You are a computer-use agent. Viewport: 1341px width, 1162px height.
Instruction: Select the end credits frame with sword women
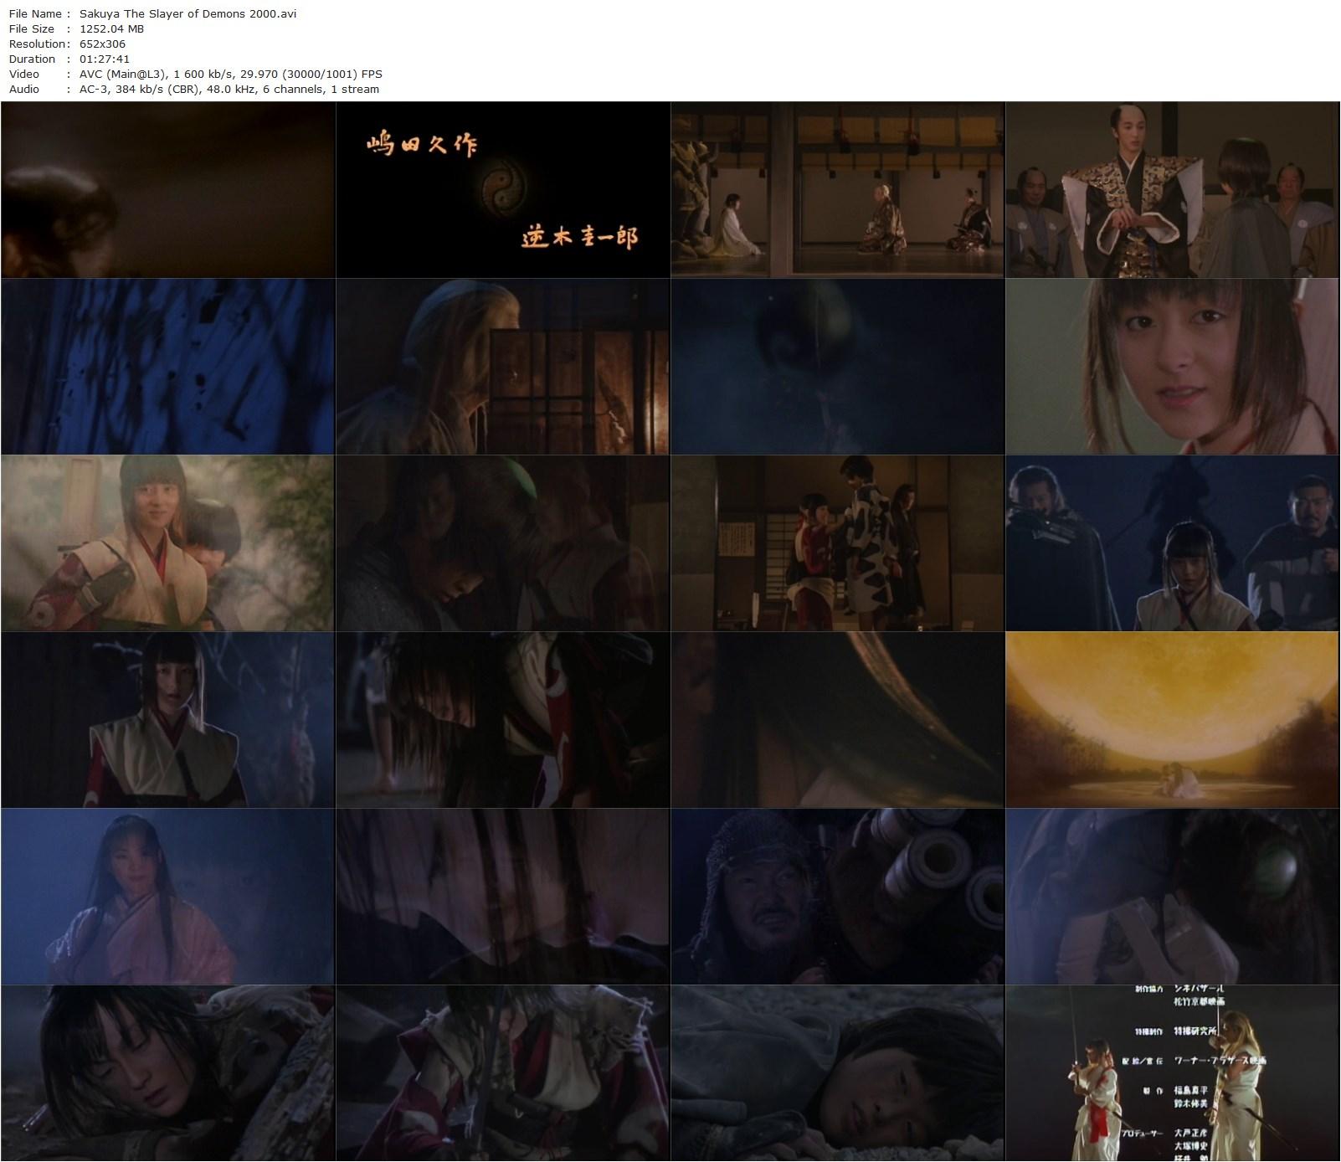point(1172,1073)
